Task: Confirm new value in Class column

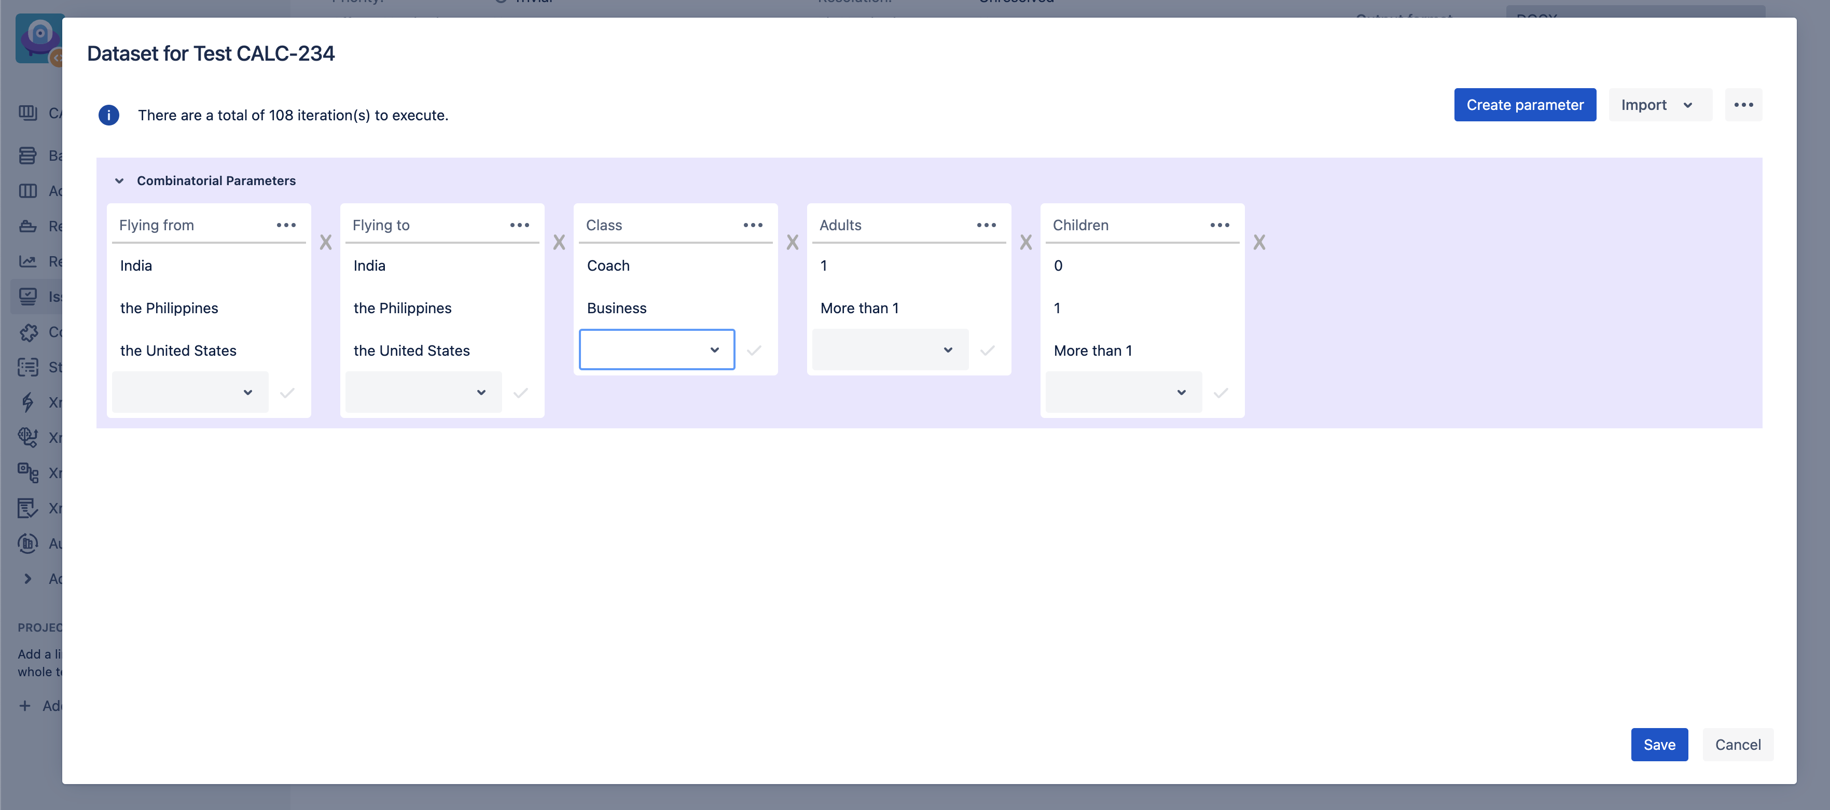Action: click(x=754, y=350)
